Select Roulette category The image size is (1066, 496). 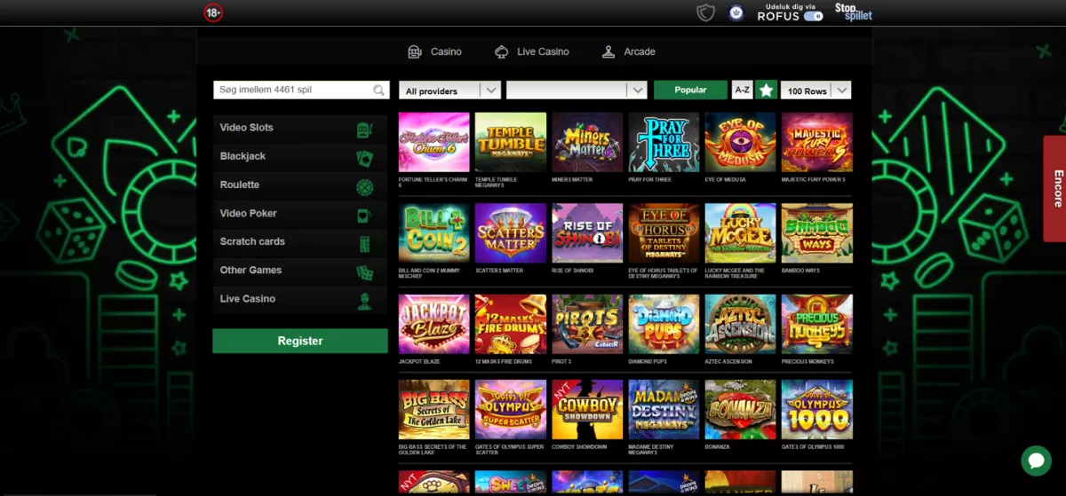[299, 185]
